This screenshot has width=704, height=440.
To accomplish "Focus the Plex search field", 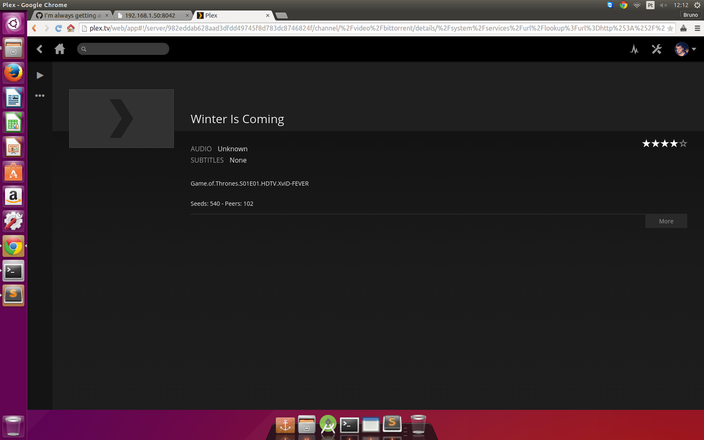I will coord(123,49).
